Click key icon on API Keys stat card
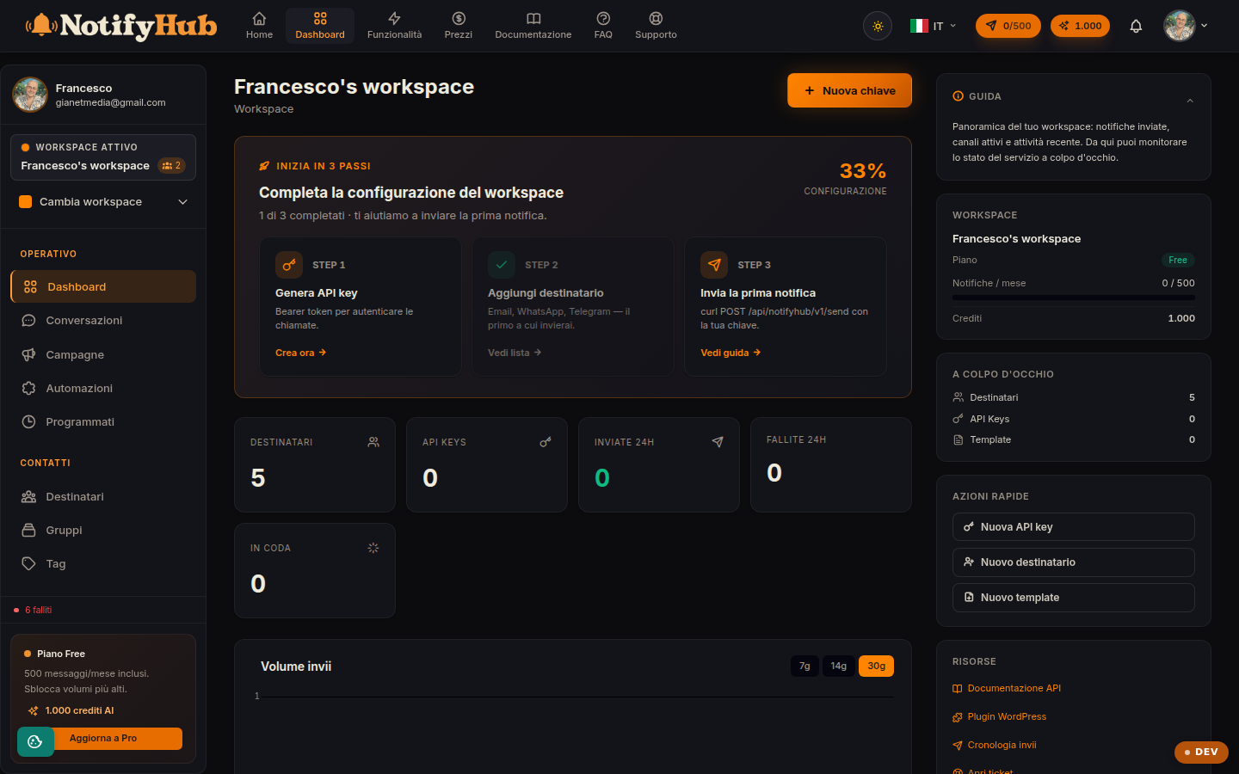The image size is (1239, 774). pyautogui.click(x=546, y=442)
